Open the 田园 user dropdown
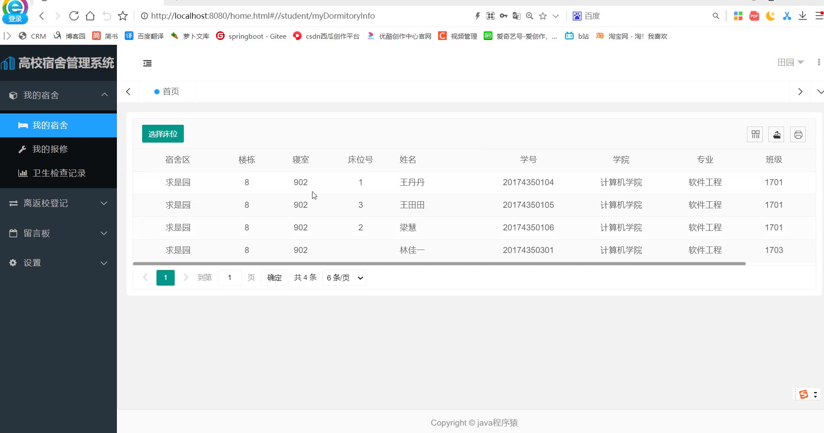 coord(791,63)
